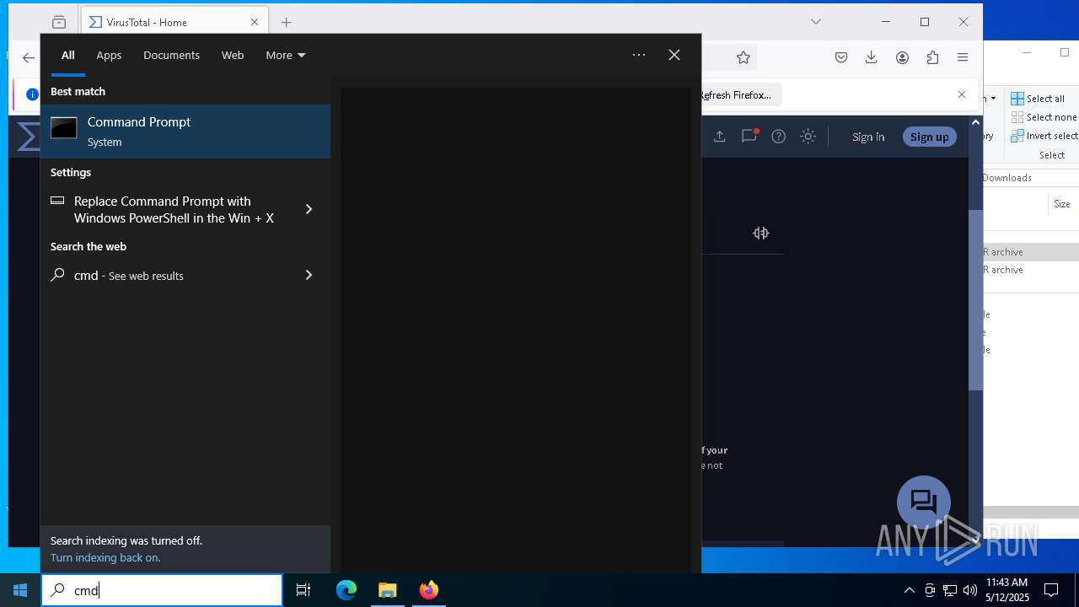This screenshot has width=1079, height=607.
Task: Click the VirusTotal upload icon
Action: click(x=719, y=137)
